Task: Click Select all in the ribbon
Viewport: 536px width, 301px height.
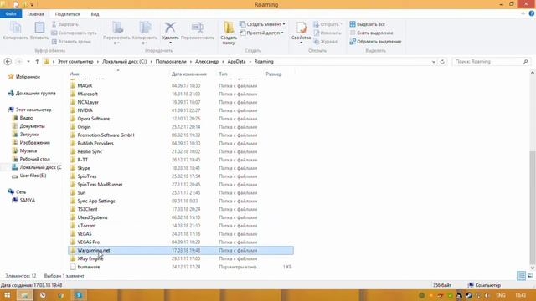Action: [367, 24]
